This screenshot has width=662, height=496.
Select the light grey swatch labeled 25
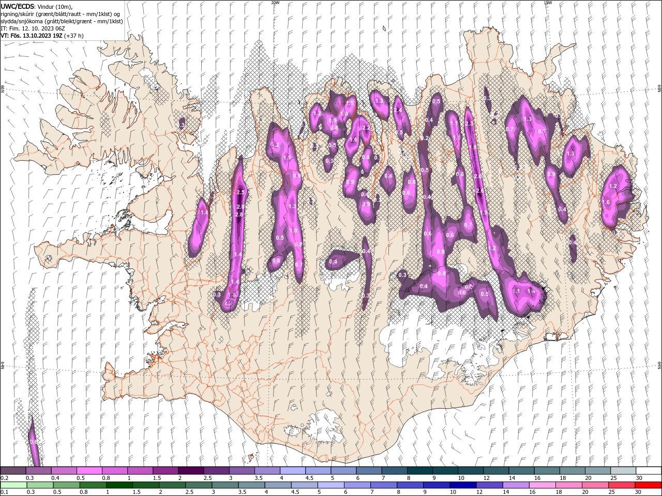(x=623, y=471)
